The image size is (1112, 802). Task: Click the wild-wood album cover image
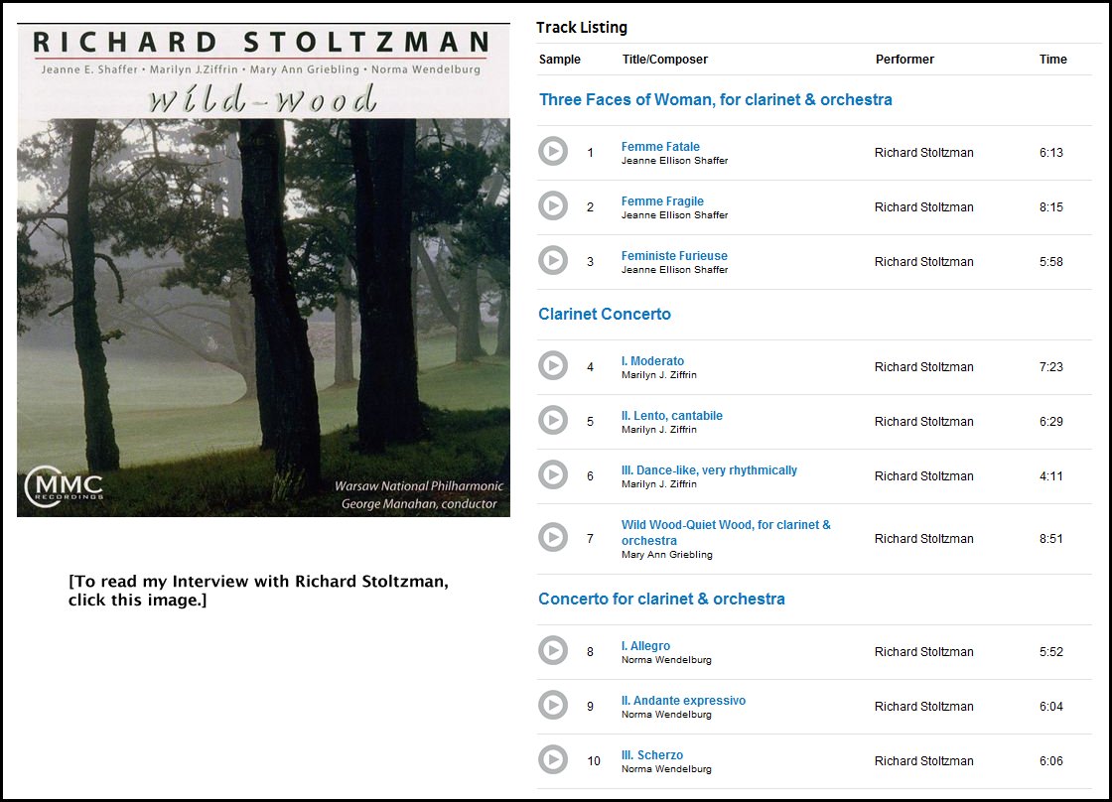pyautogui.click(x=263, y=269)
